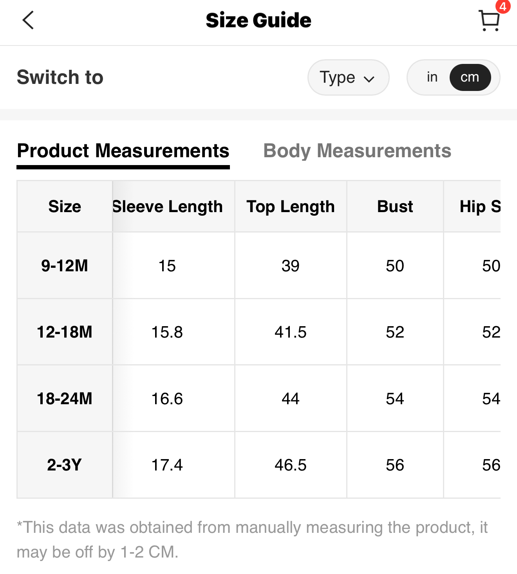Click the Top Length column header

(x=290, y=207)
